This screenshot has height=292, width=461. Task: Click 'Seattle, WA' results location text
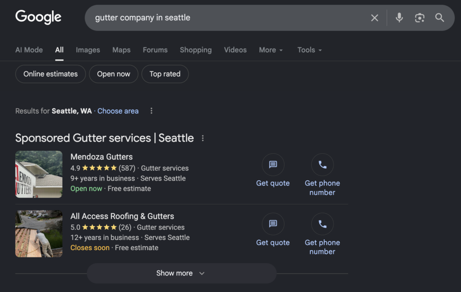72,111
